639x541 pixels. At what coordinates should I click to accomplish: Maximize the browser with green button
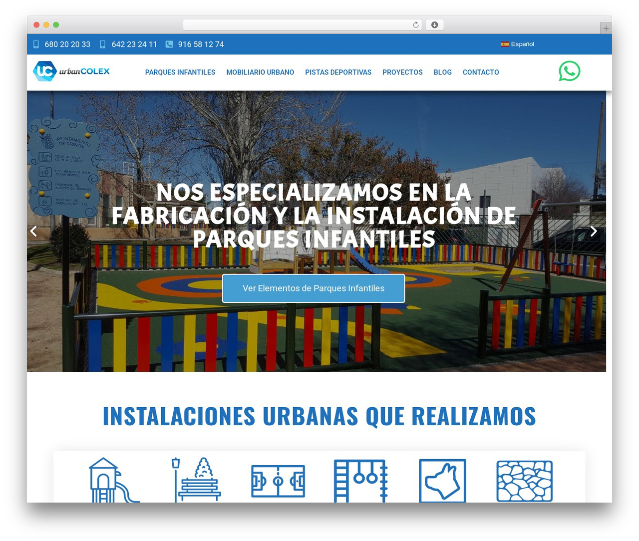(56, 25)
